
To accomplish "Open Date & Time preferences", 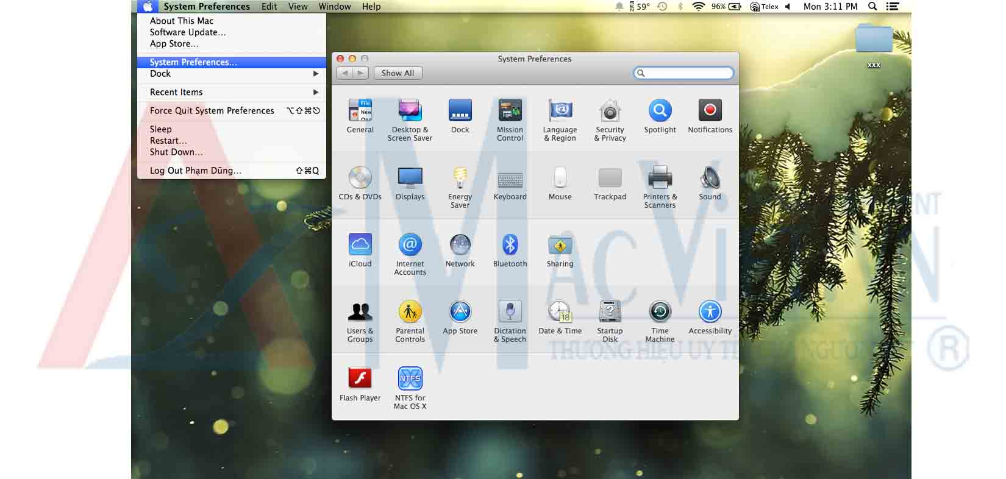I will click(x=560, y=318).
